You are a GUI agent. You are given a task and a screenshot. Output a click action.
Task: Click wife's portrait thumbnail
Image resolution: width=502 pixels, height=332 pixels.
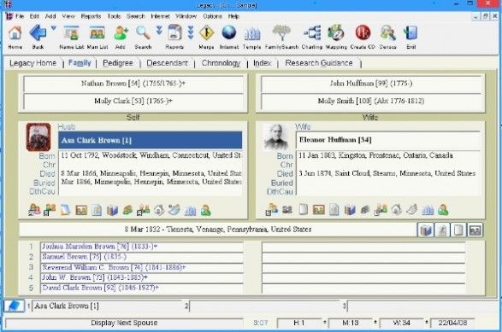coord(275,137)
